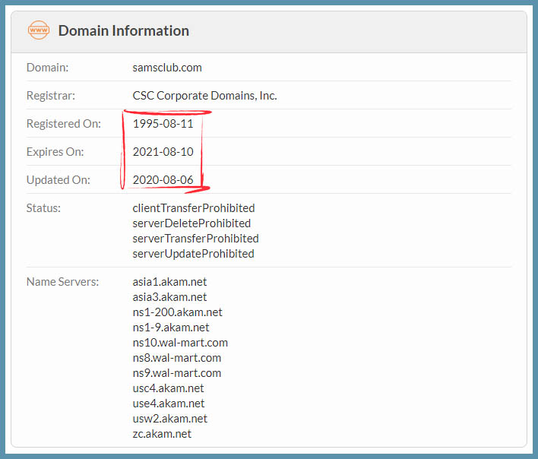538x459 pixels.
Task: Select usc4.akam.net name server
Action: coord(168,388)
